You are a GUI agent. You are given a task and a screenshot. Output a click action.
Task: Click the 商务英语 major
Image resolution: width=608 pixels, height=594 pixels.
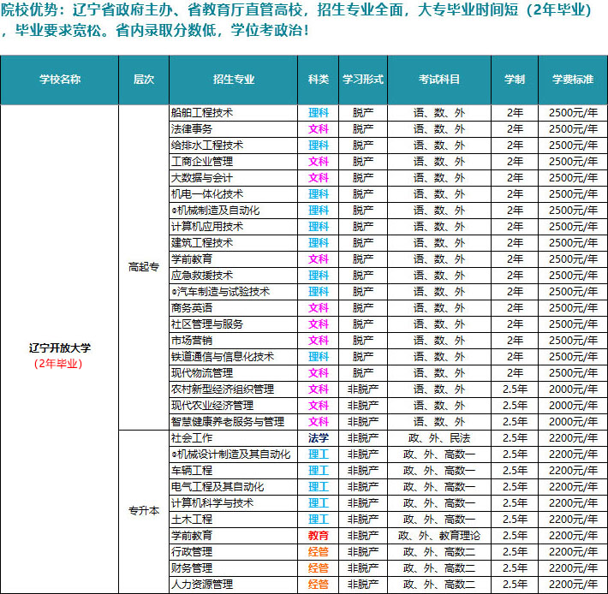tap(192, 308)
